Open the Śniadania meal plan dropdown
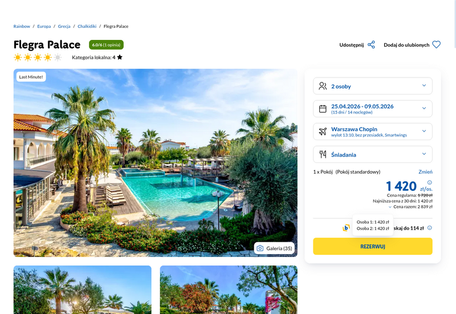 (x=424, y=154)
